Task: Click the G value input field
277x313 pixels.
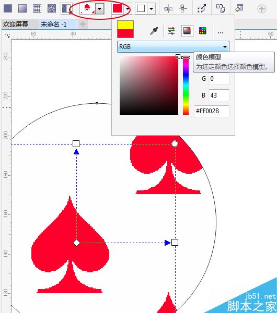Action: [x=219, y=79]
